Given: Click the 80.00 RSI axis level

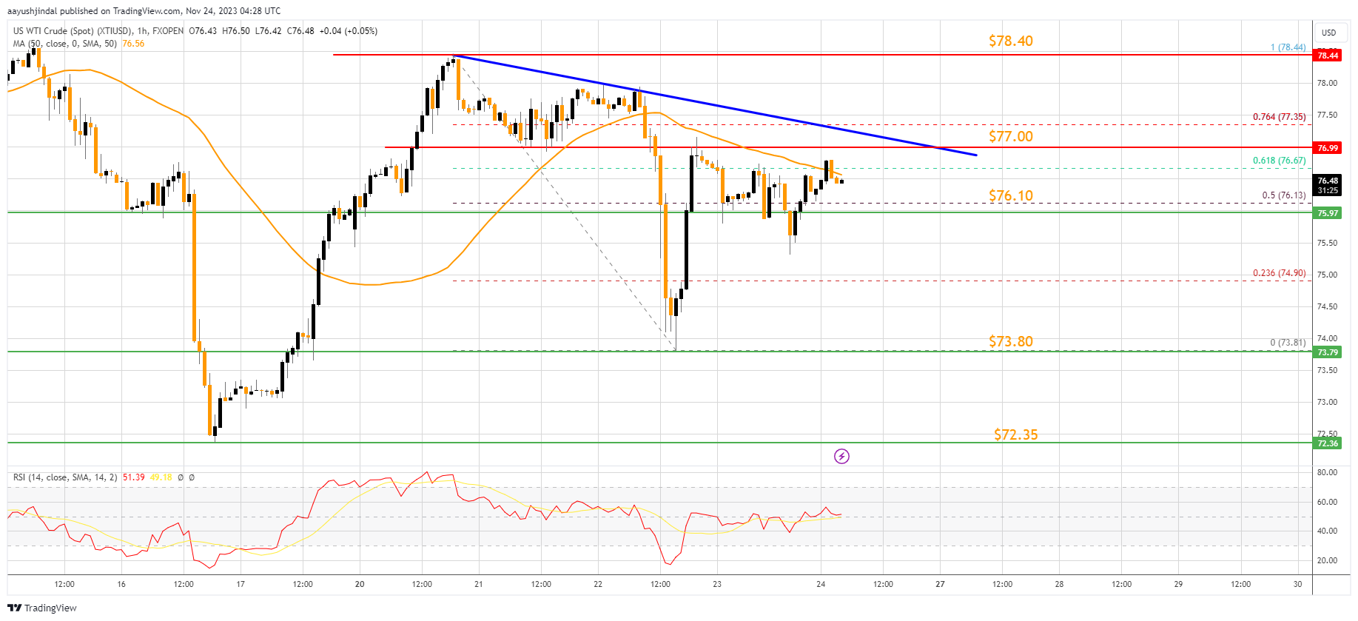Looking at the screenshot, I should click(x=1327, y=472).
